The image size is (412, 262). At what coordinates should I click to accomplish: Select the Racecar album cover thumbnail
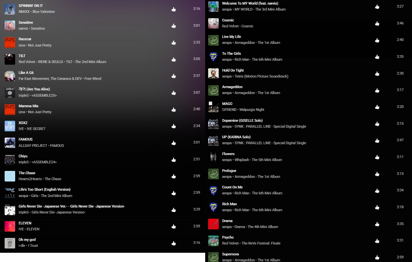click(10, 43)
